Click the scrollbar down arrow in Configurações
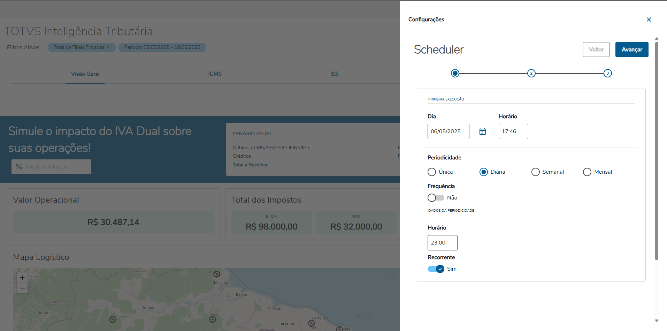The height and width of the screenshot is (331, 667). (x=657, y=321)
